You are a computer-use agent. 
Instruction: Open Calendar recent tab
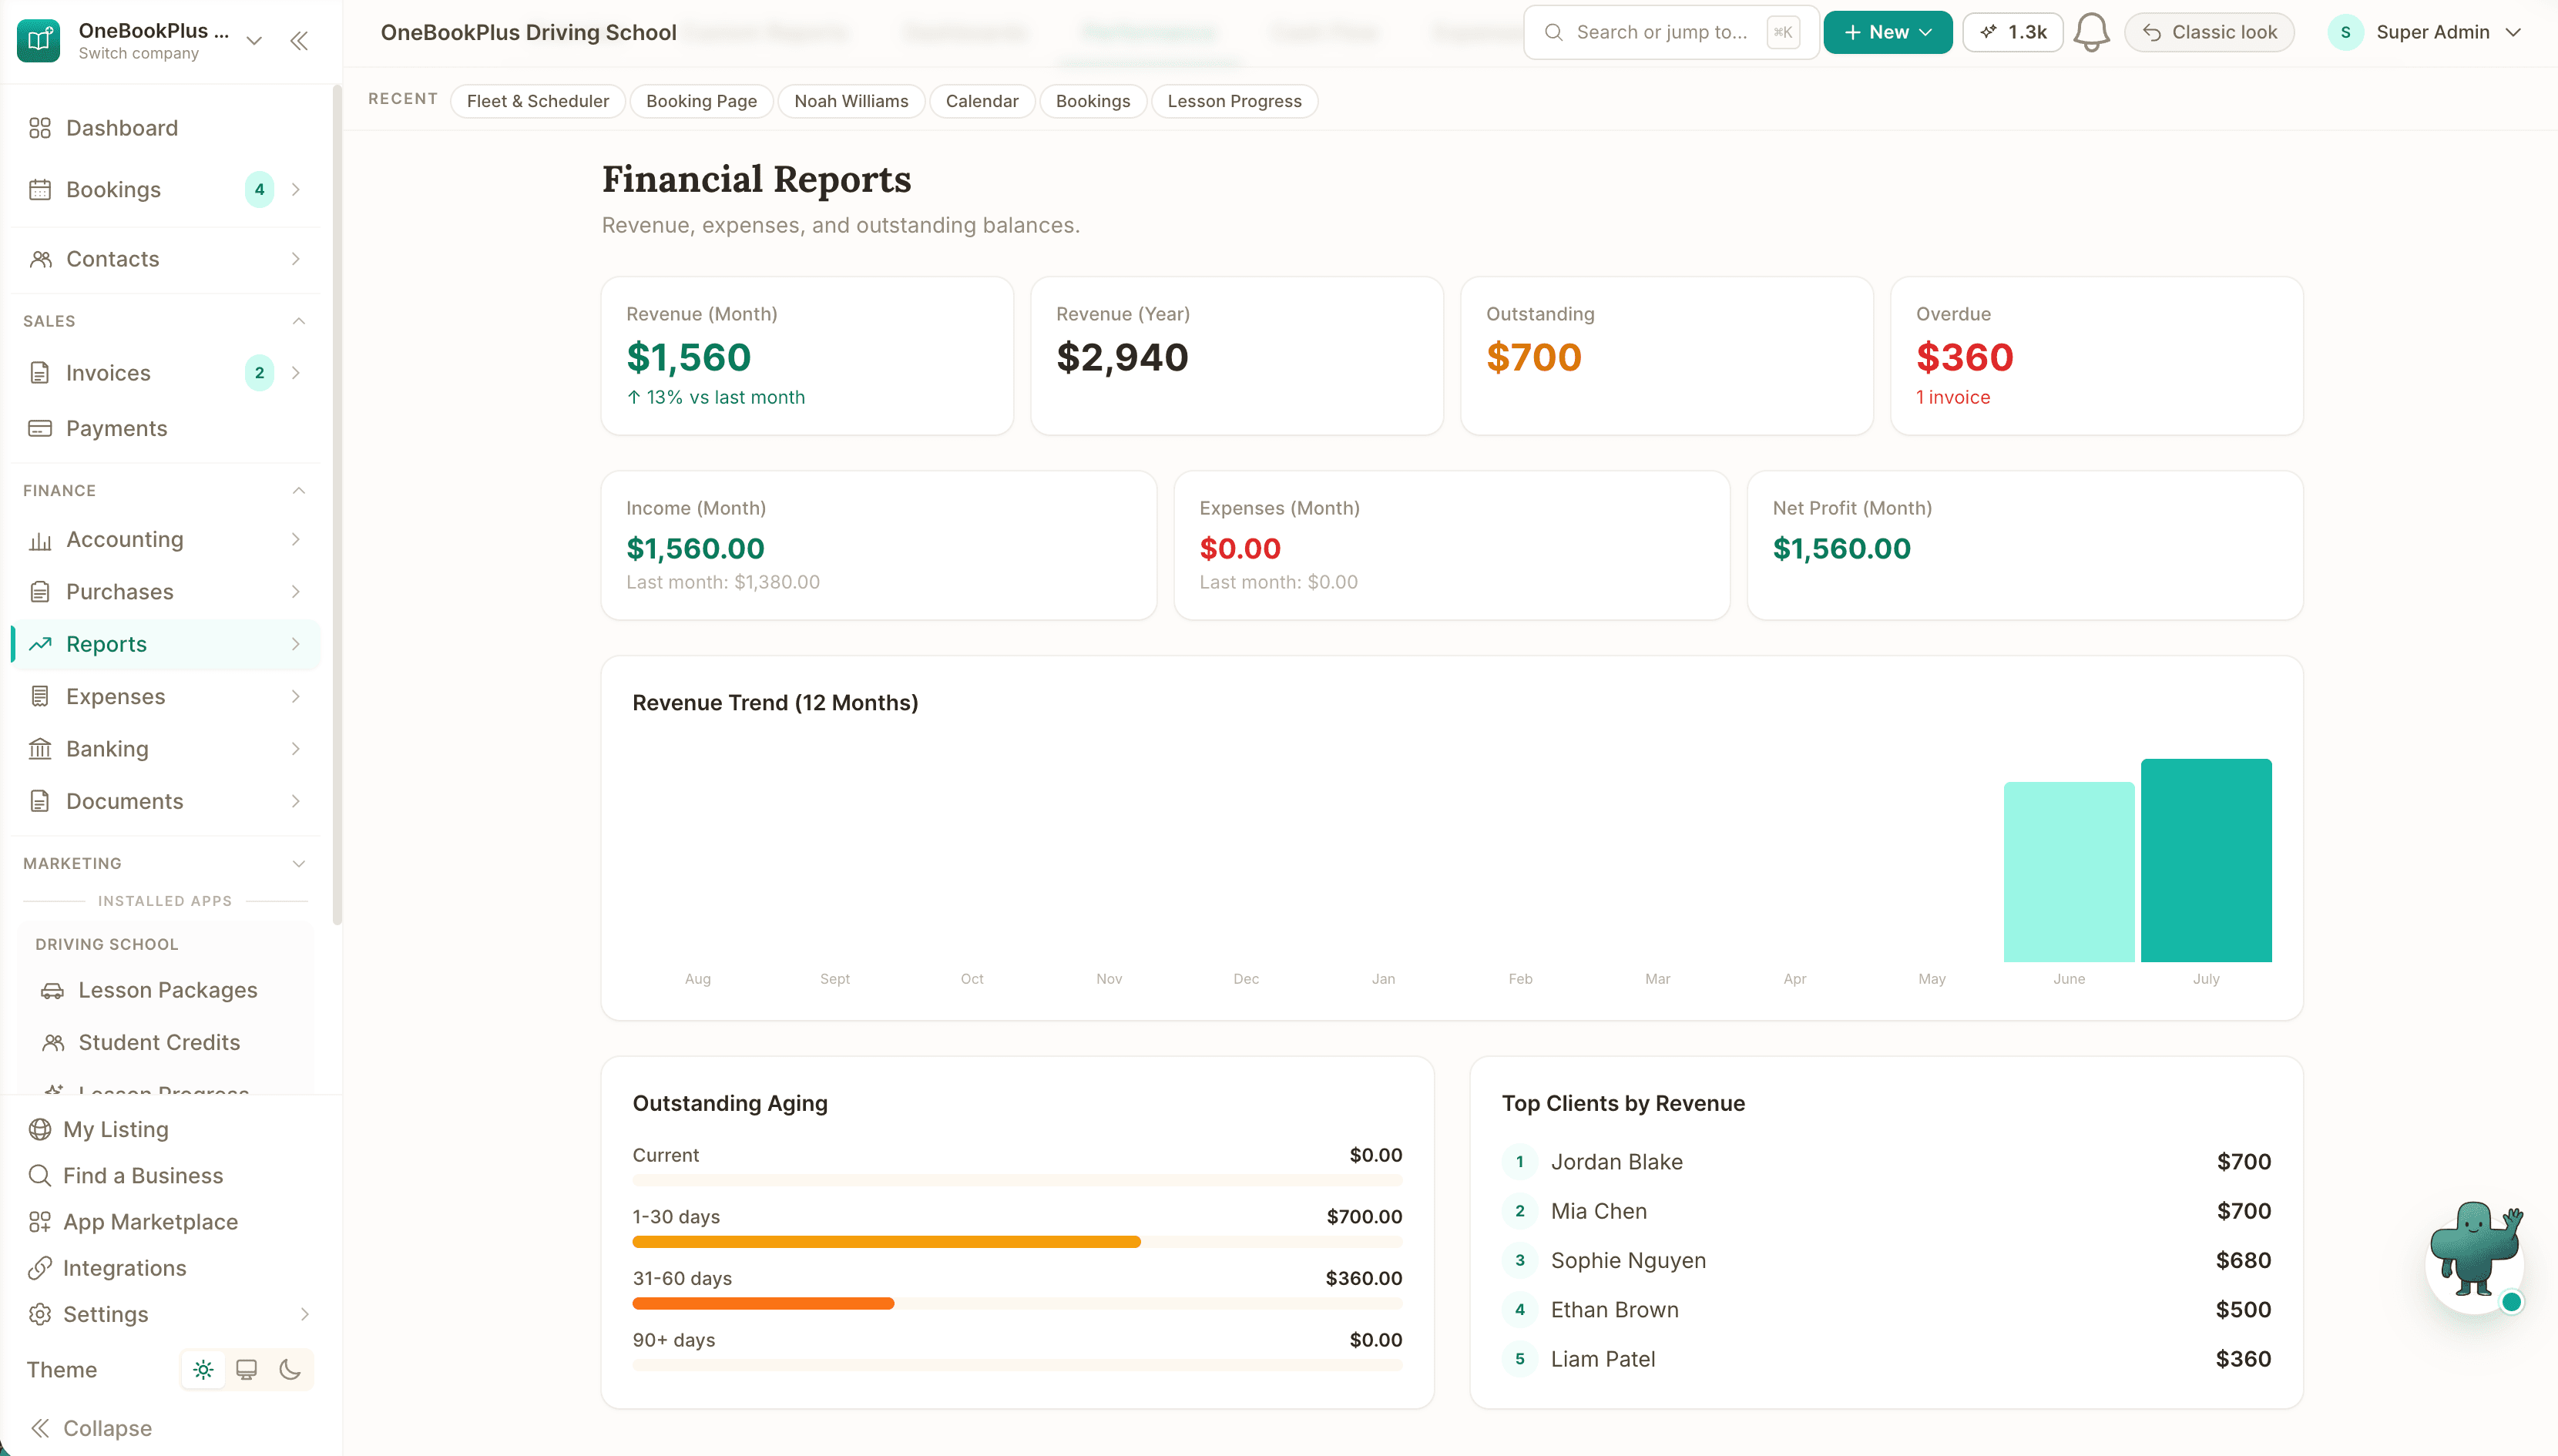[982, 101]
